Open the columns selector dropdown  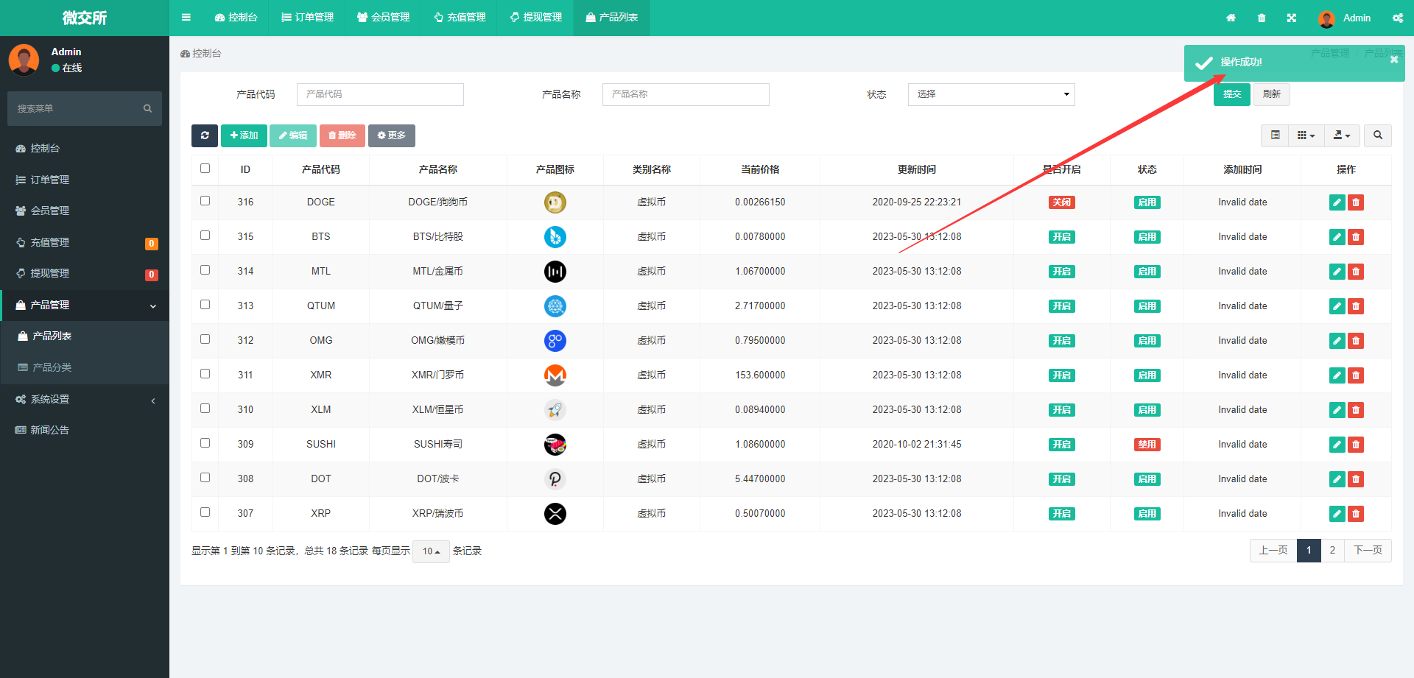tap(1306, 135)
